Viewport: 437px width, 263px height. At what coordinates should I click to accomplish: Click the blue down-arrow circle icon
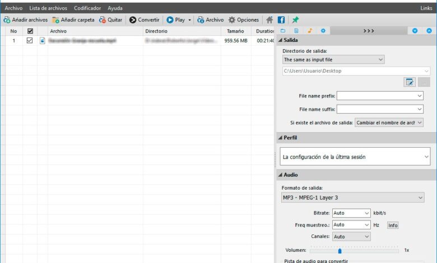[x=415, y=31]
